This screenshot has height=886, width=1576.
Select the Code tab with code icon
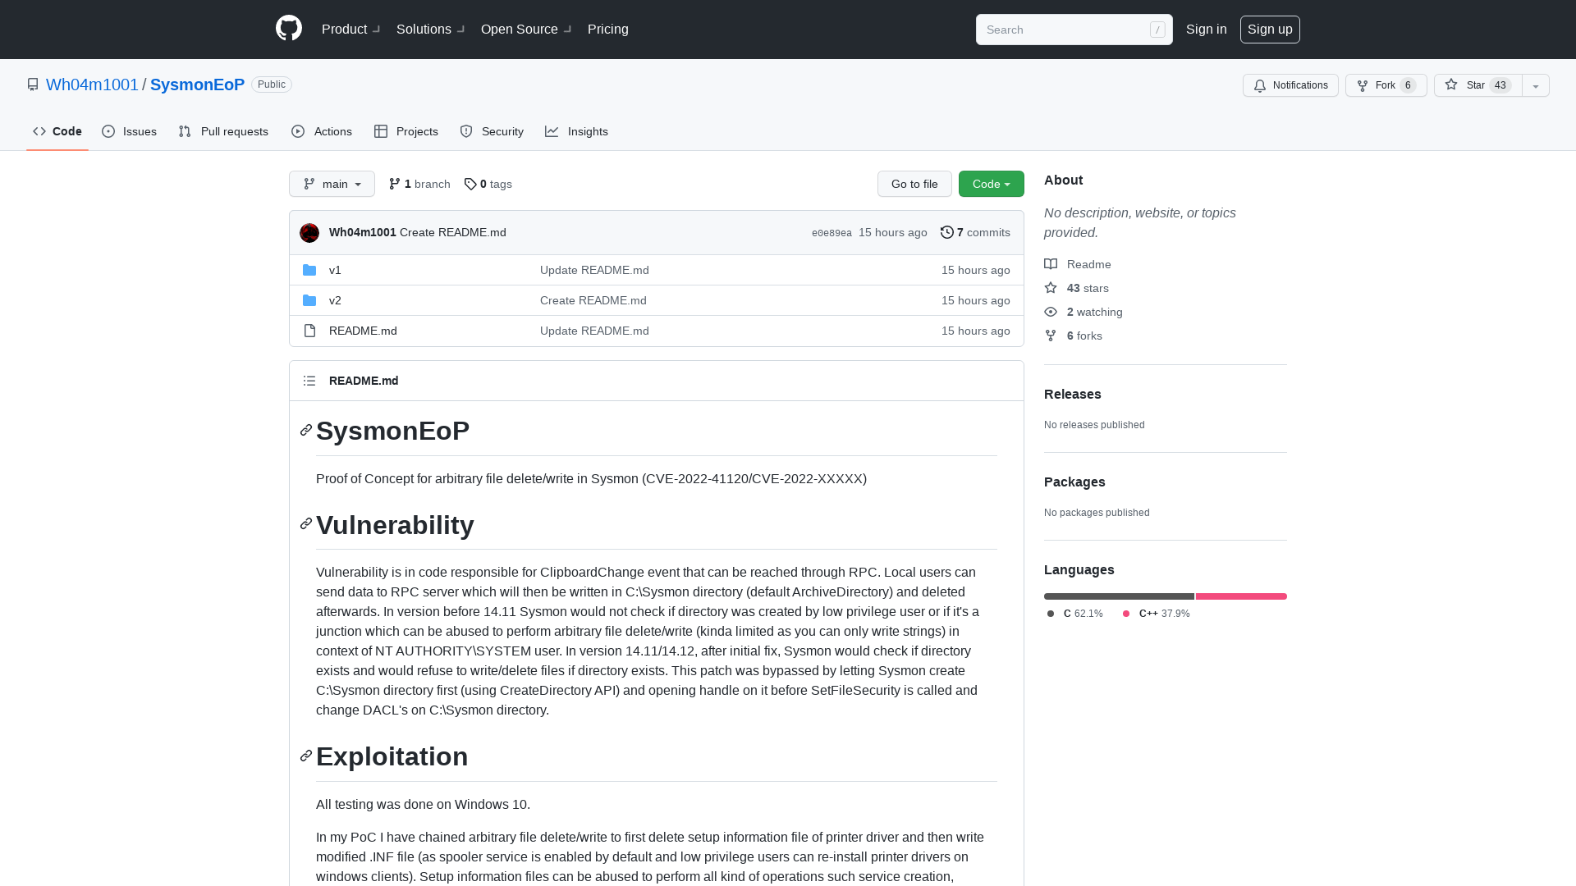(57, 131)
